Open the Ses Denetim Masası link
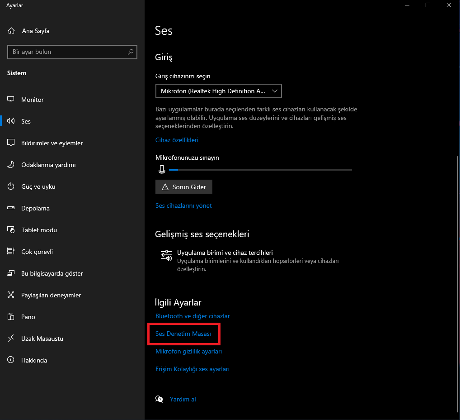The height and width of the screenshot is (420, 460). (x=183, y=334)
